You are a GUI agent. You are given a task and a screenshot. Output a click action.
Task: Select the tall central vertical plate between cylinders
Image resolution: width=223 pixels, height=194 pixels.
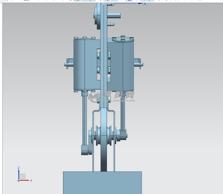coord(104,59)
